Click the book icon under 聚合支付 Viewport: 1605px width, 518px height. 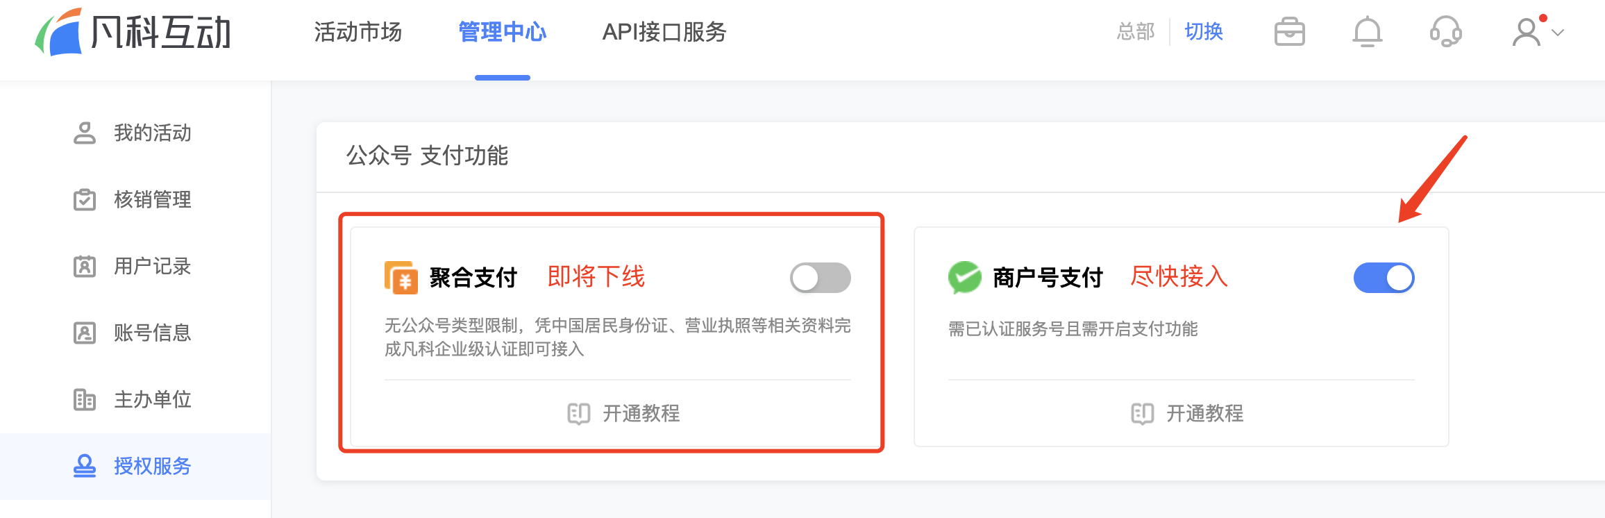click(578, 414)
